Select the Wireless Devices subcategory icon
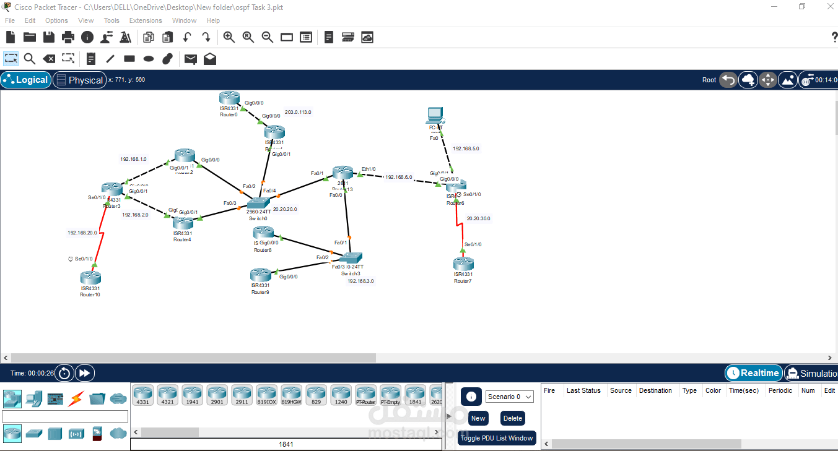838x451 pixels. coord(76,433)
